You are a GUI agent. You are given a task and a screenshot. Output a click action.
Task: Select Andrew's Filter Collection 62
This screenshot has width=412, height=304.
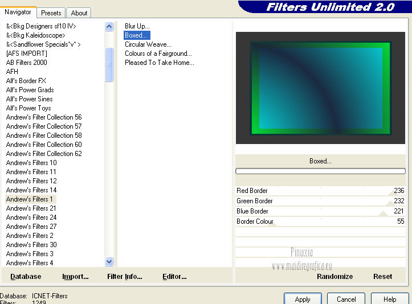pyautogui.click(x=44, y=154)
